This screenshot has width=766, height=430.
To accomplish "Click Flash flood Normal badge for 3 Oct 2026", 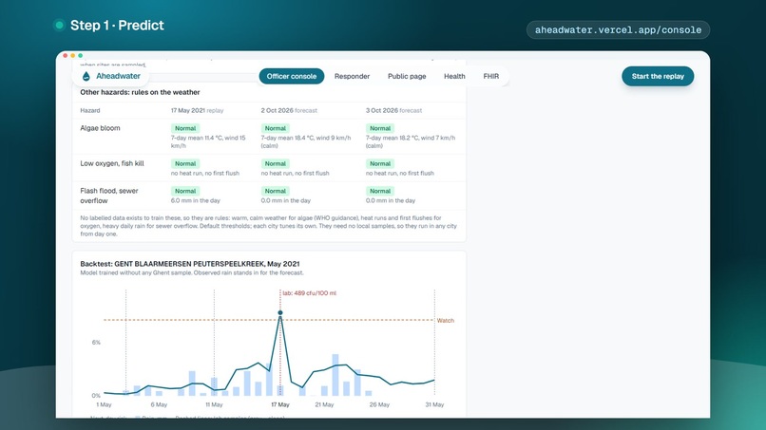I will coord(380,191).
